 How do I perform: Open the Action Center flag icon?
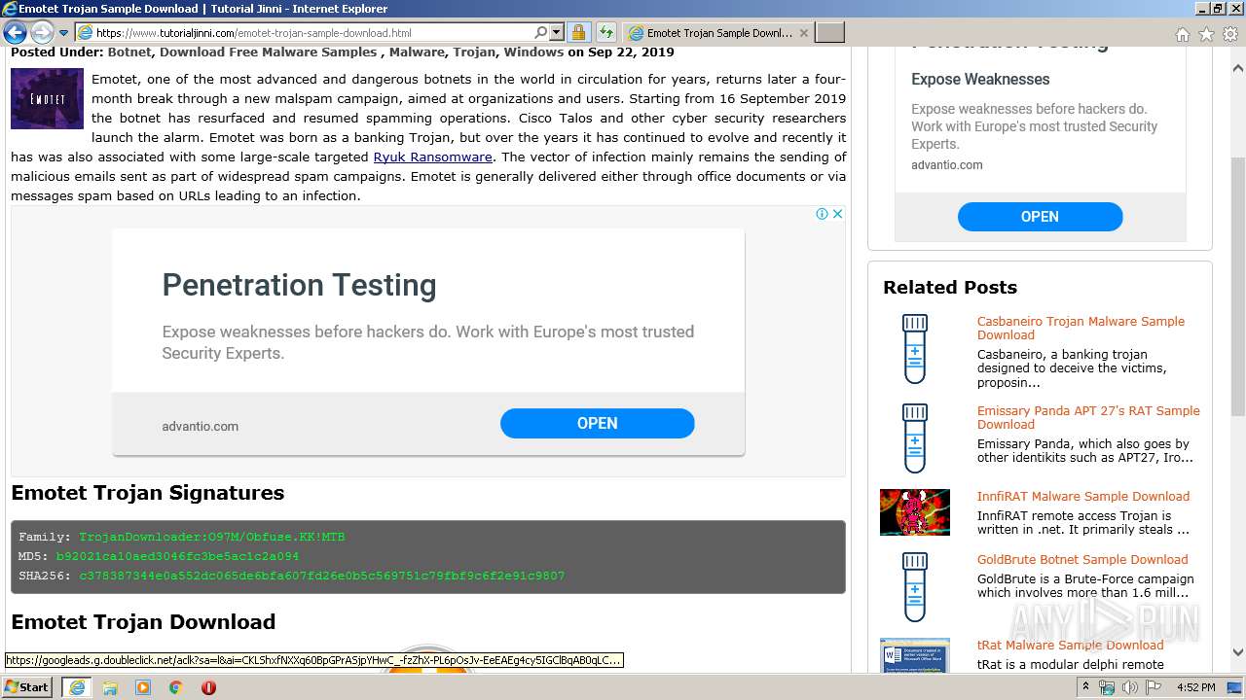pos(1154,687)
